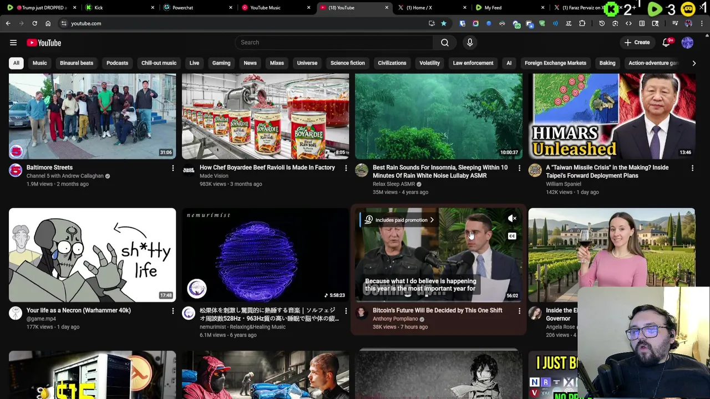The image size is (710, 399).
Task: Open @game.mp4 channel avatar
Action: [x=16, y=313]
